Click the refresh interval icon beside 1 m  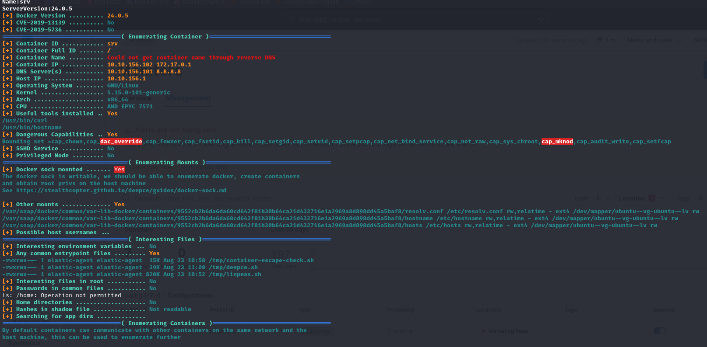point(599,40)
